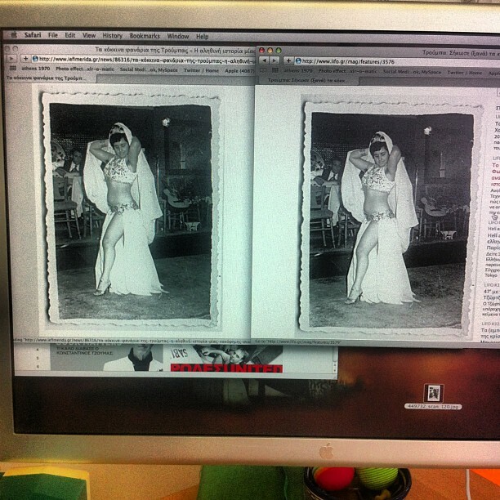The image size is (500, 500).
Task: Show Top Sites grid in iefimerida window
Action: click(13, 69)
